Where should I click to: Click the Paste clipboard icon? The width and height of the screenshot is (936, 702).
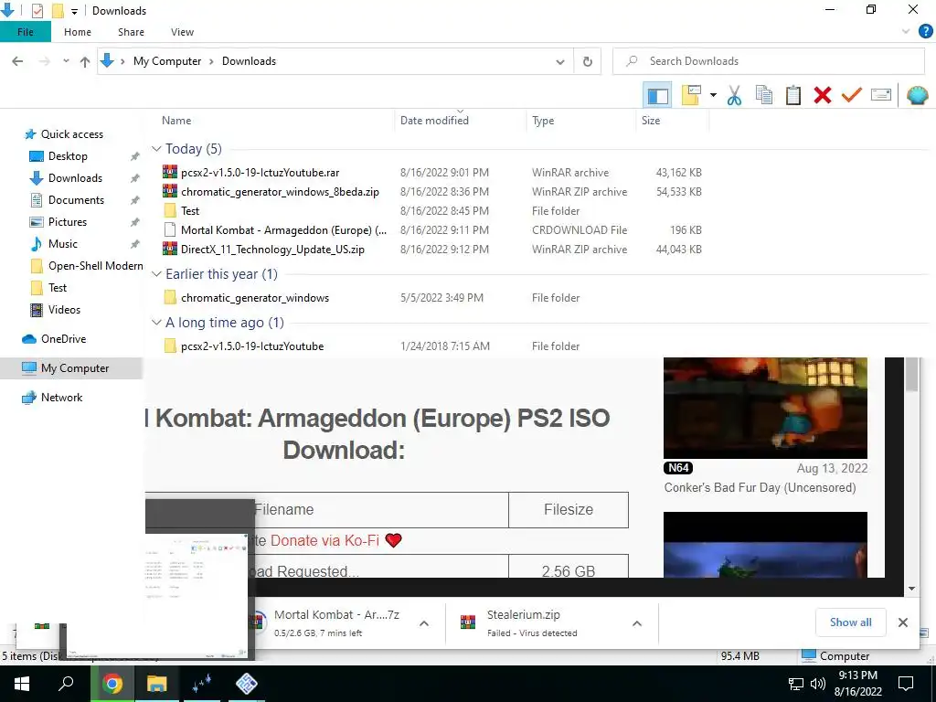coord(792,95)
